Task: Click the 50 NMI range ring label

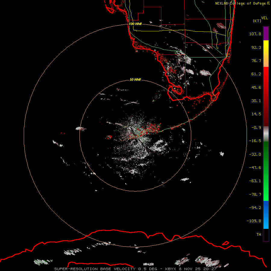Action: pos(135,79)
